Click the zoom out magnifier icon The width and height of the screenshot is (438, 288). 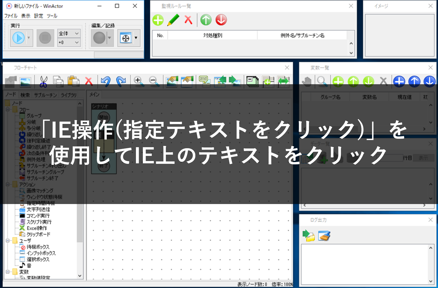(x=154, y=81)
